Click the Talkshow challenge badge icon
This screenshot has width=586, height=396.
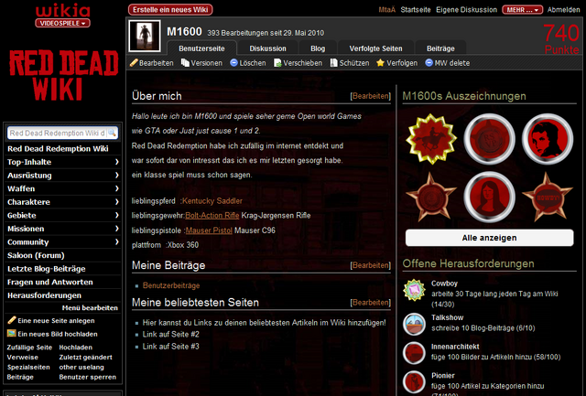pyautogui.click(x=414, y=324)
